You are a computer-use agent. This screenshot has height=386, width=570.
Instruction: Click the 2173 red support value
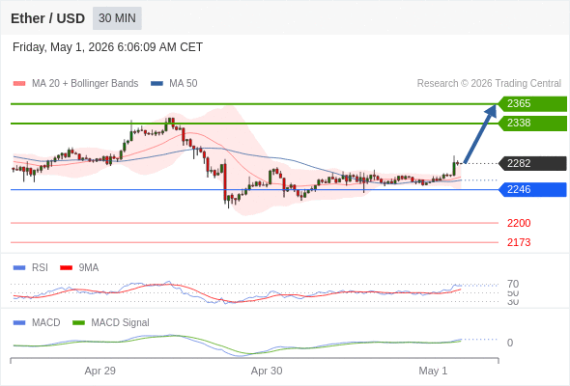click(x=519, y=242)
